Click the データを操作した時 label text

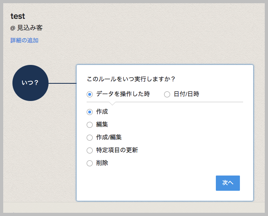coord(123,95)
